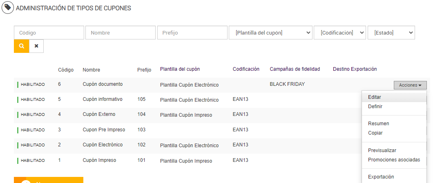
Task: Click the Cupón Externo row name
Action: click(x=99, y=114)
